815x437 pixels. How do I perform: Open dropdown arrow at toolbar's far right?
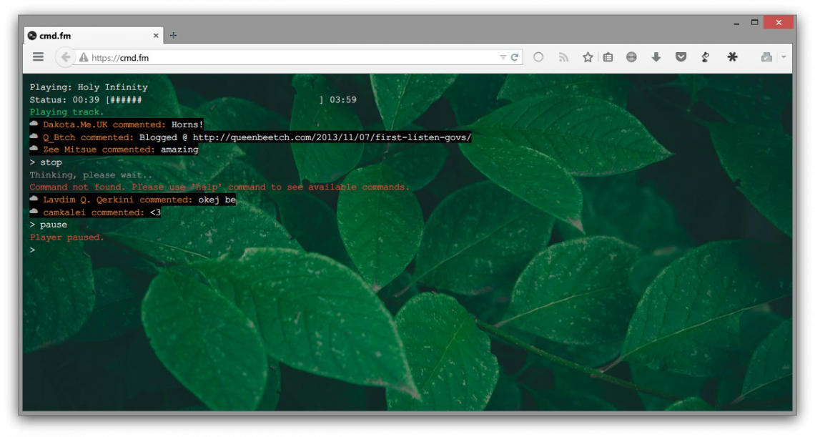784,57
